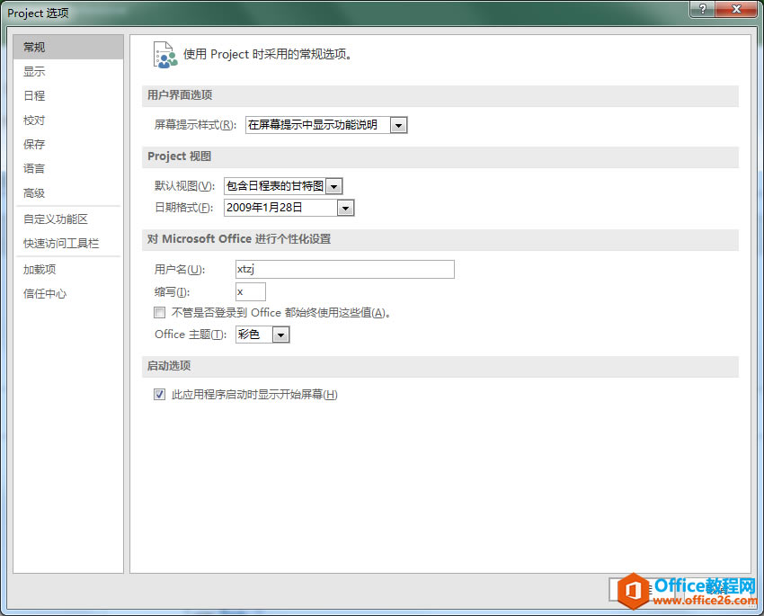Open the 默认视图 dropdown
Viewport: 764px width, 616px height.
click(x=336, y=184)
